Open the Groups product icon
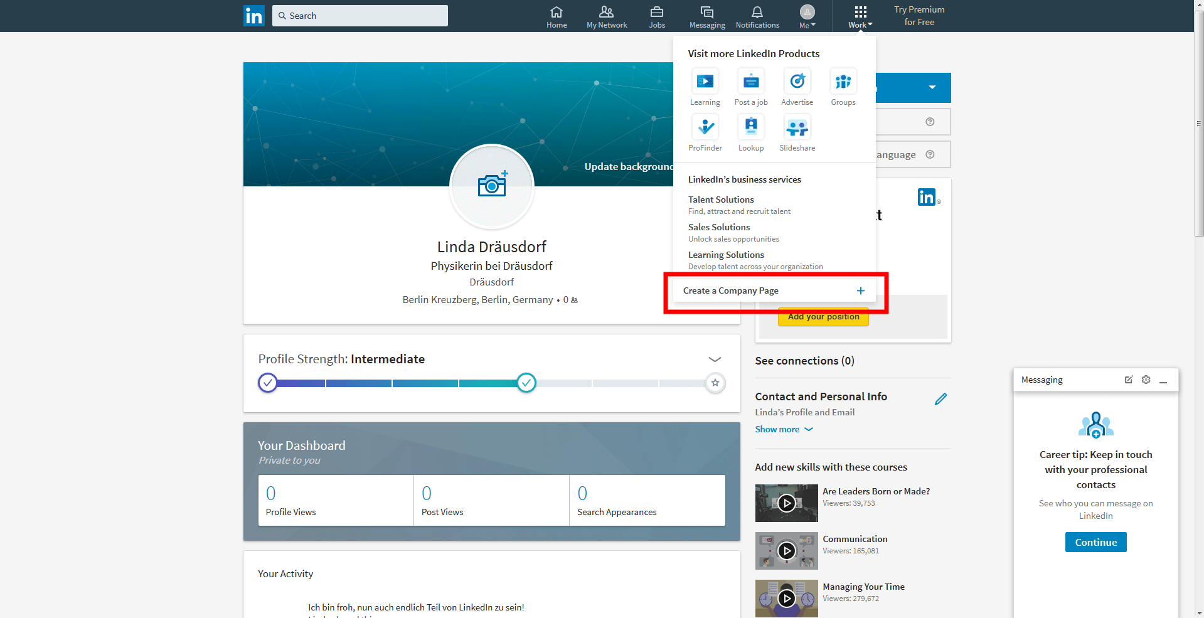The height and width of the screenshot is (618, 1204). [x=843, y=81]
